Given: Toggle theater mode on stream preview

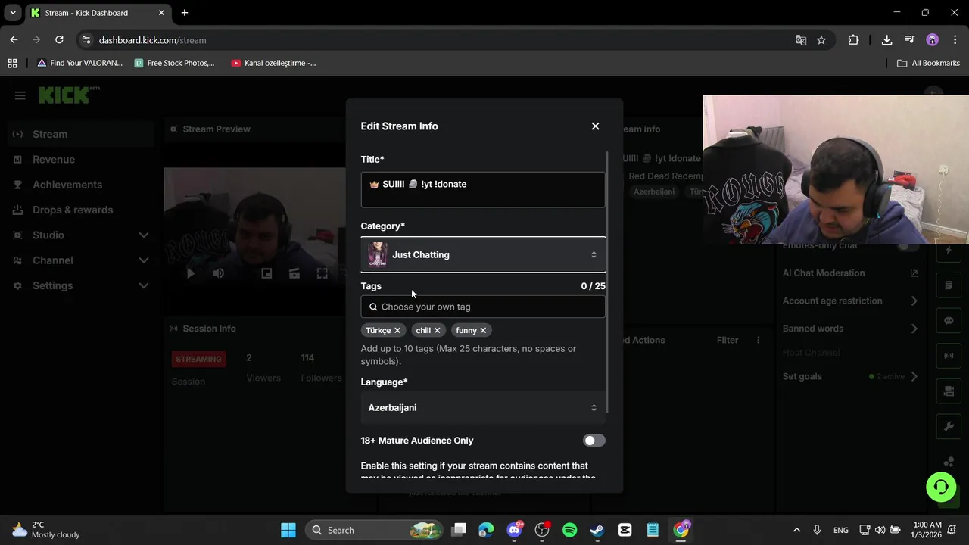Looking at the screenshot, I should point(294,273).
